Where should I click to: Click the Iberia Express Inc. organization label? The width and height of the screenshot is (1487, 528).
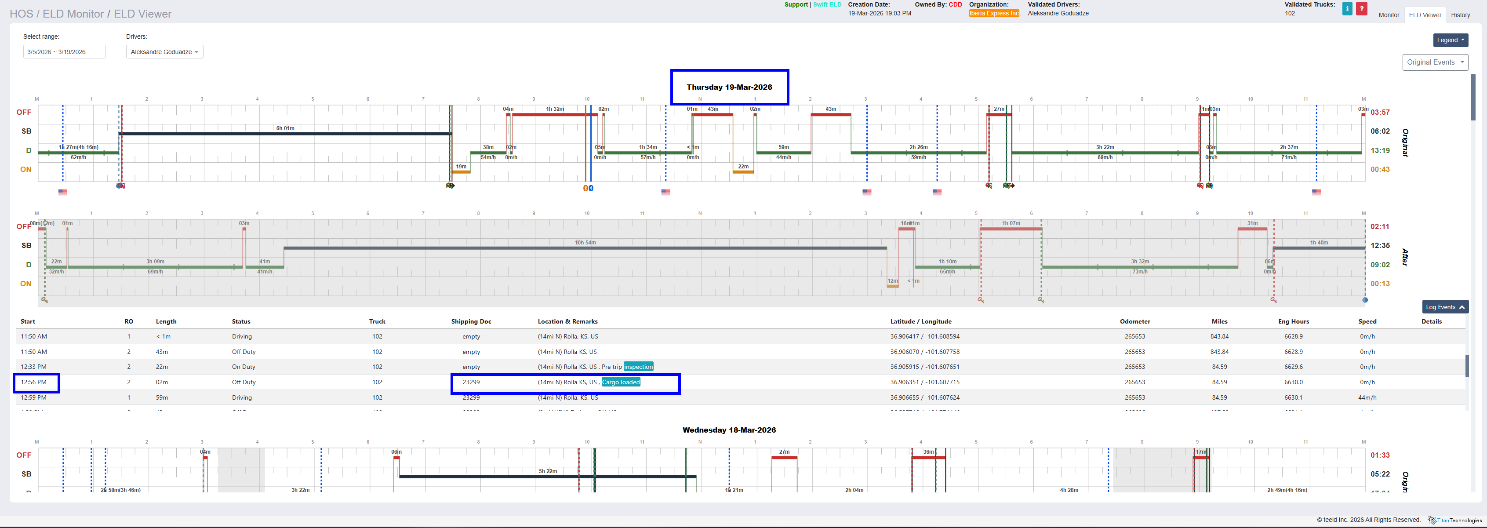point(994,13)
